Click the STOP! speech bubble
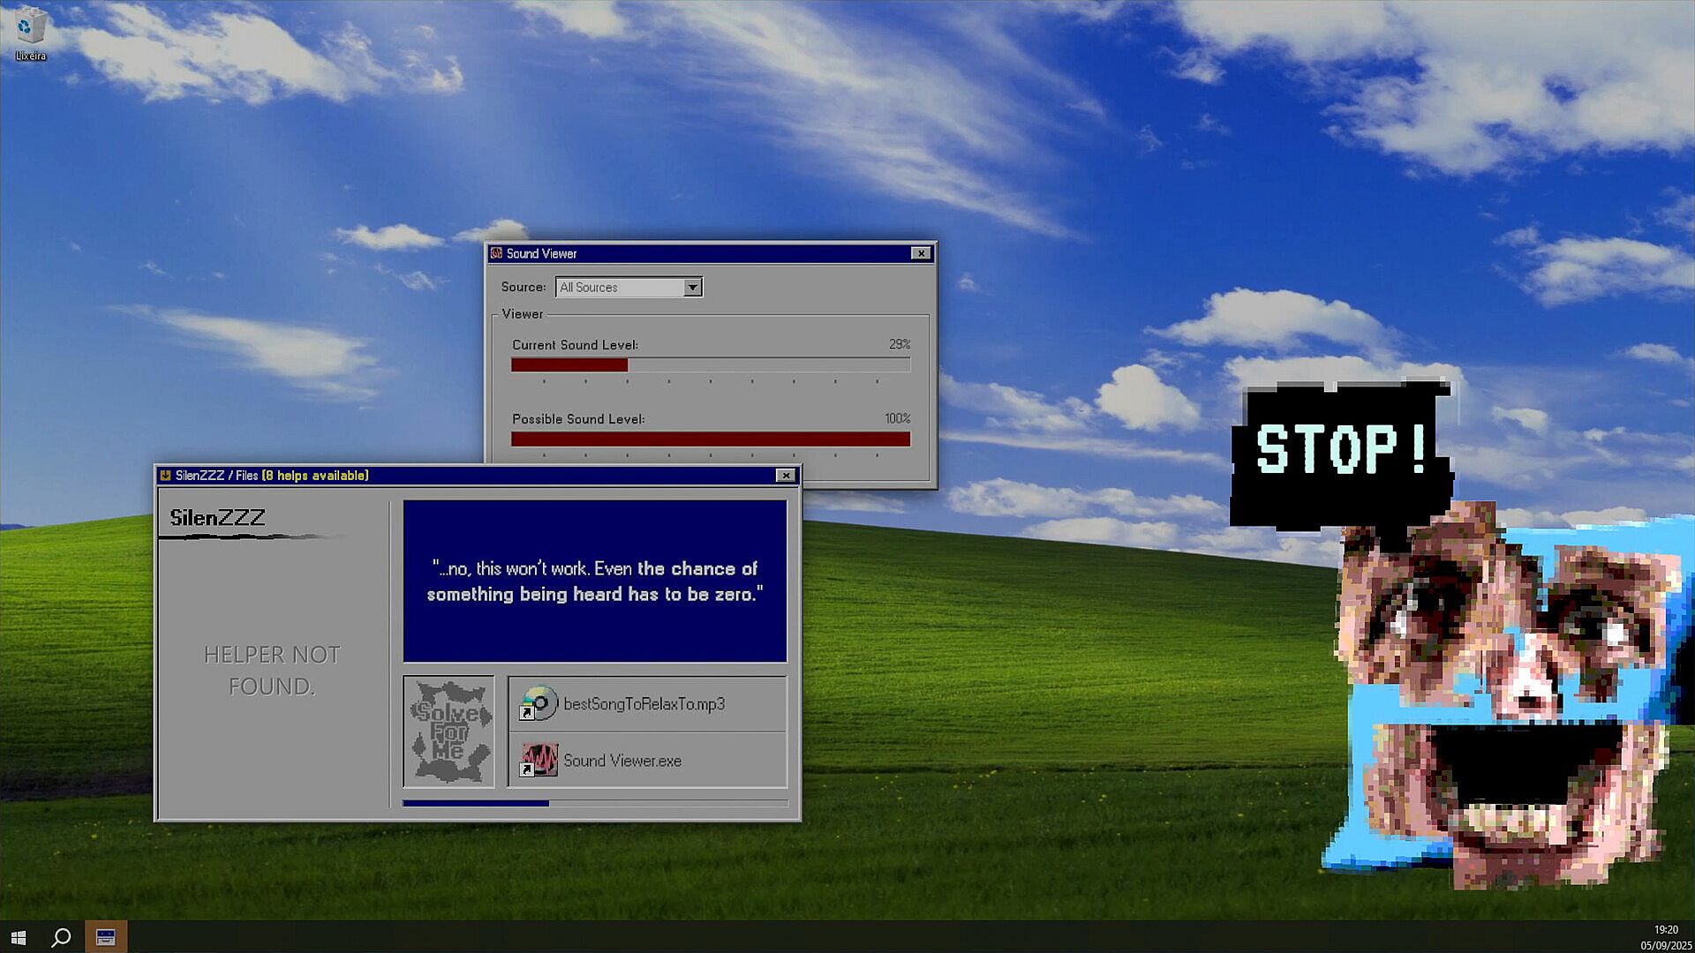The image size is (1695, 953). 1340,450
